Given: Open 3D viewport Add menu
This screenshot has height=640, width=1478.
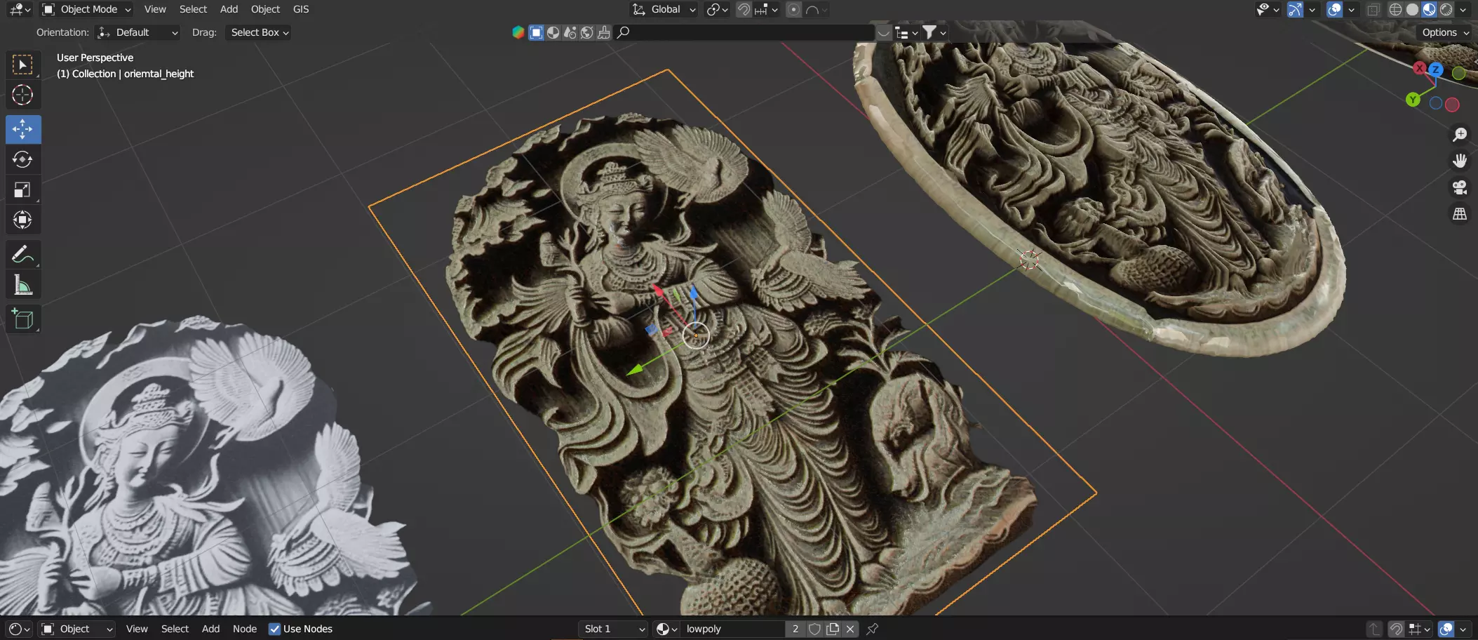Looking at the screenshot, I should [229, 9].
